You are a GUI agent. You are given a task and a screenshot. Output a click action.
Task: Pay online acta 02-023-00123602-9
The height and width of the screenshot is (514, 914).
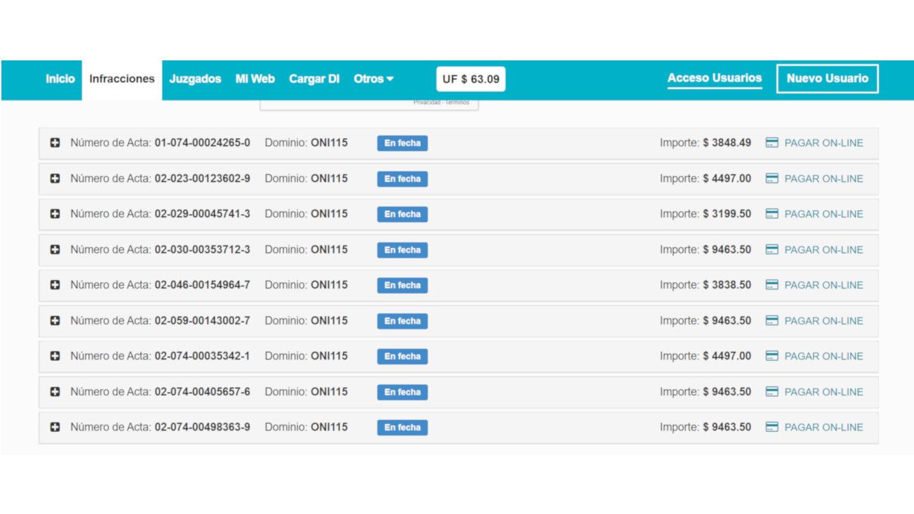point(823,178)
